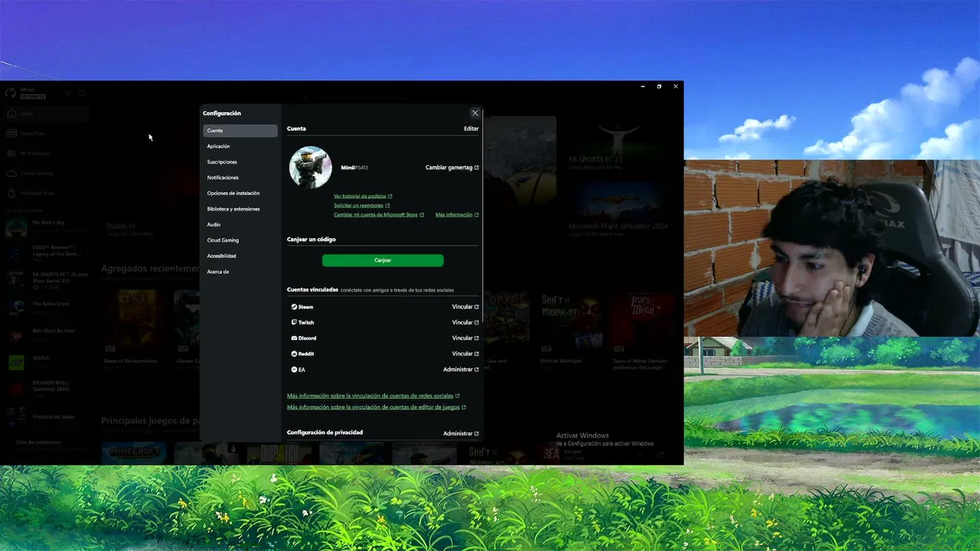Click the EA logo icon
The width and height of the screenshot is (980, 551).
(x=294, y=370)
